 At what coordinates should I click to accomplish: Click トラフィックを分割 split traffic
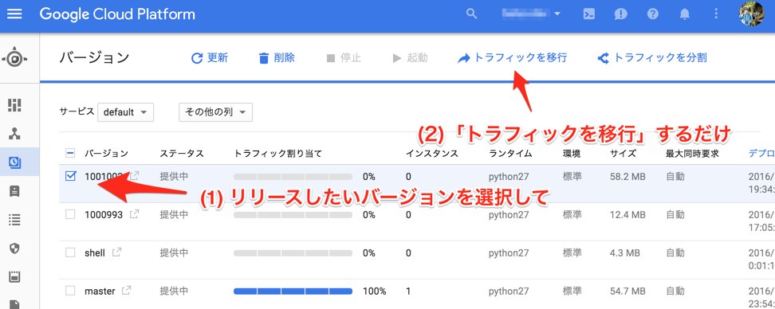652,58
